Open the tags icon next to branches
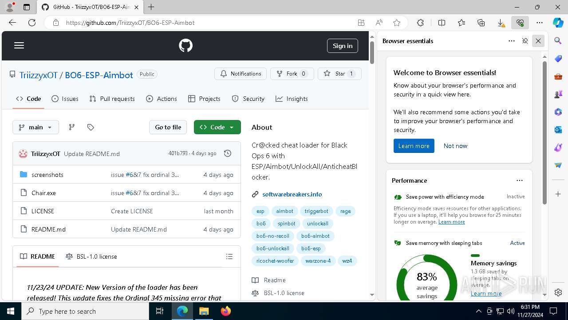Viewport: 568px width, 320px height. (91, 127)
